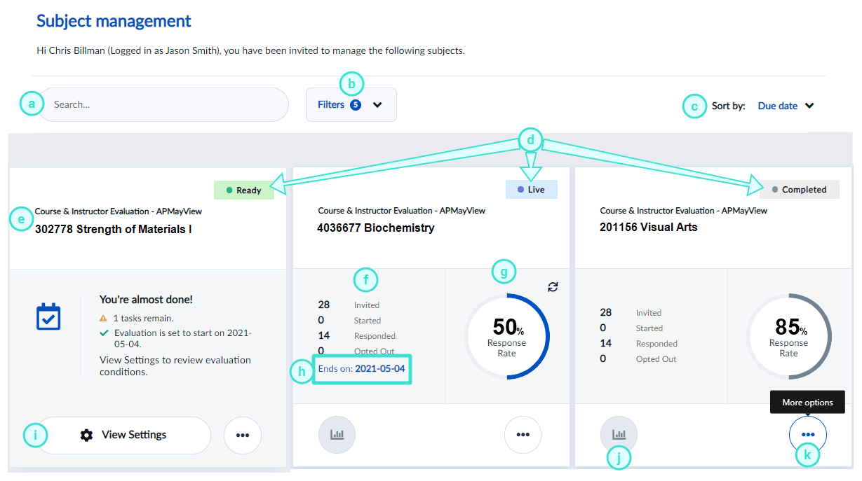Click the Completed status badge

click(799, 190)
